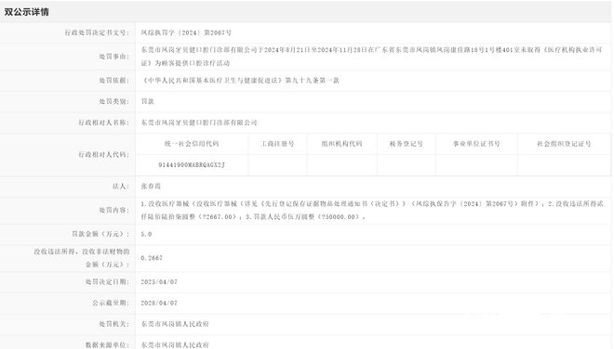Click the 法人 name value
614x349 pixels.
pyautogui.click(x=151, y=187)
